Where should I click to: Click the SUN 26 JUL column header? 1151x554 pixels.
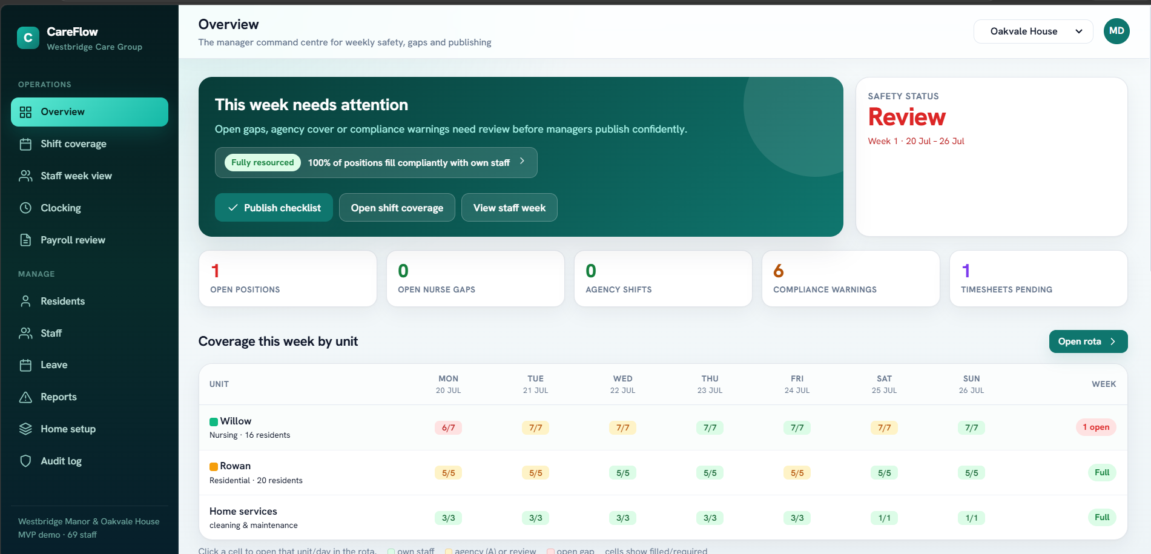[x=971, y=384]
